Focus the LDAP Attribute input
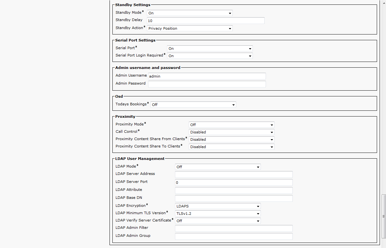Viewport: 386px width, 248px height. click(x=234, y=190)
